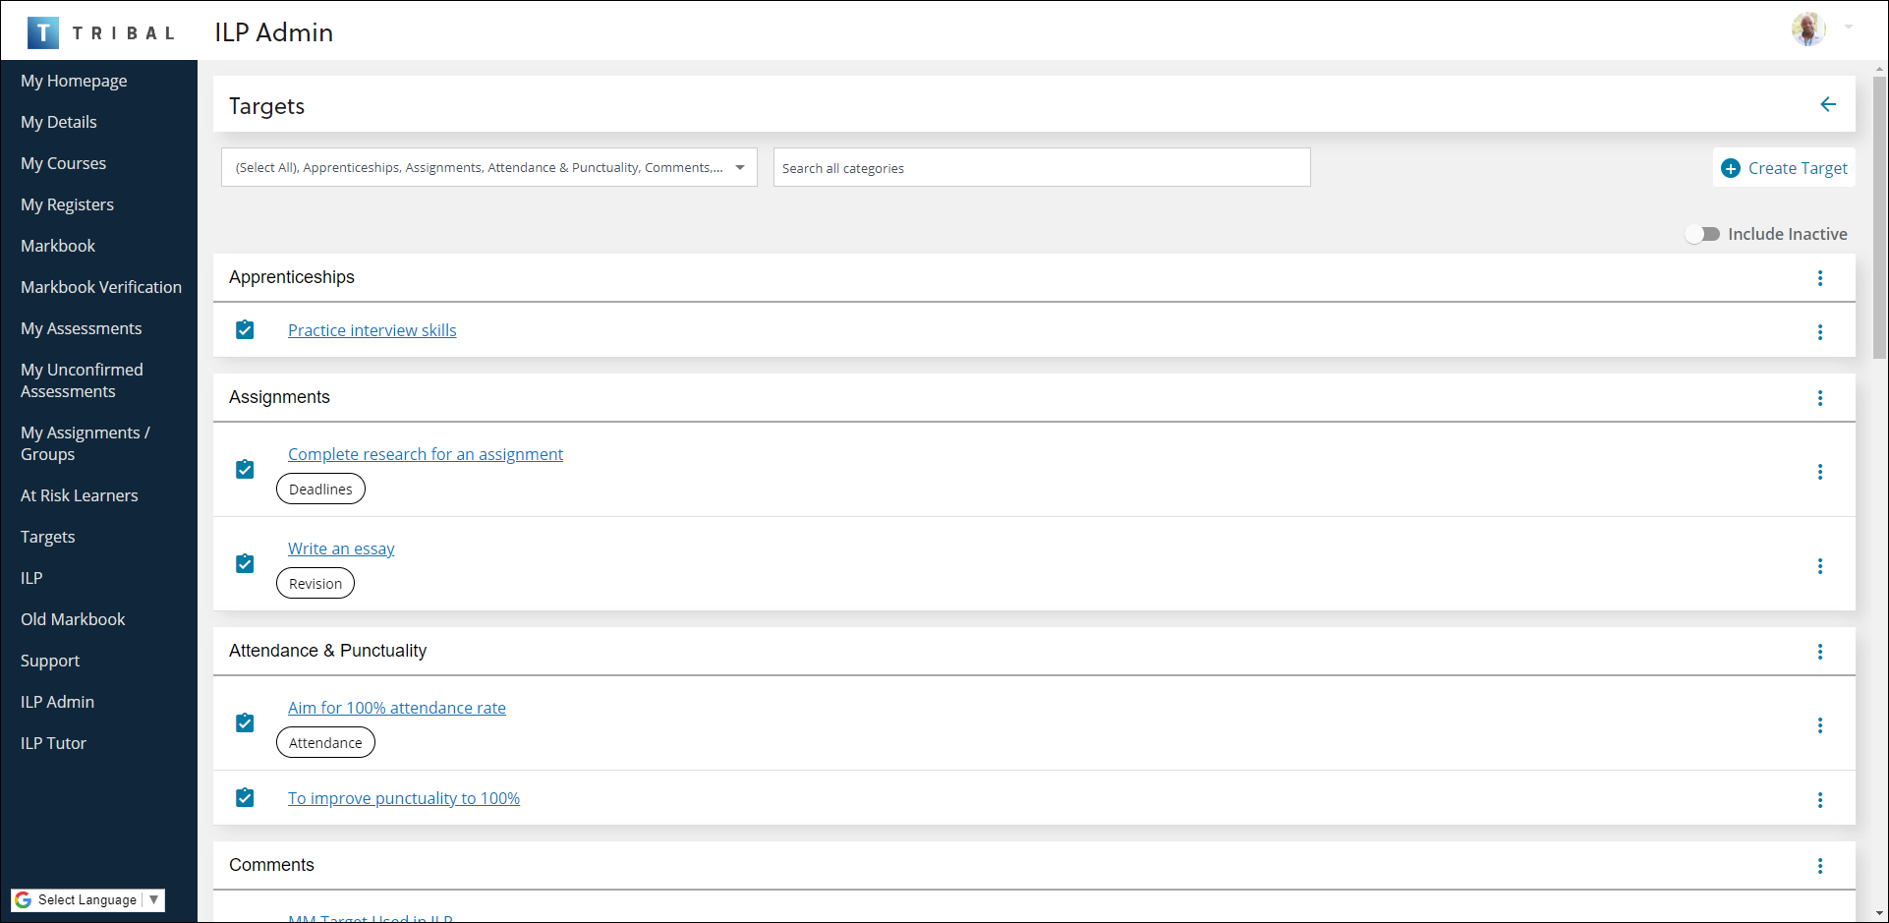This screenshot has height=923, width=1889.
Task: Select Targets in the sidebar
Action: pyautogui.click(x=47, y=537)
